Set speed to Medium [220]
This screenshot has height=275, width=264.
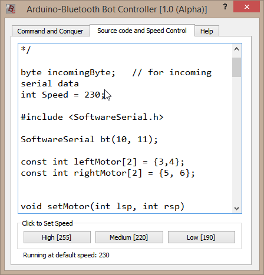(x=129, y=237)
